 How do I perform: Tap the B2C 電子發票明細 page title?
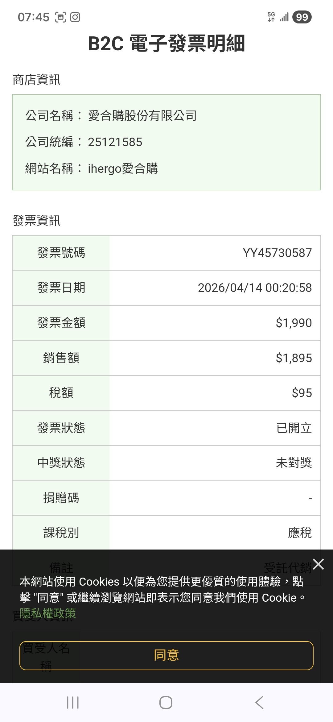(x=166, y=44)
